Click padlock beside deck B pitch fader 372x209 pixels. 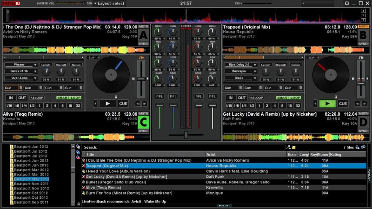[353, 78]
